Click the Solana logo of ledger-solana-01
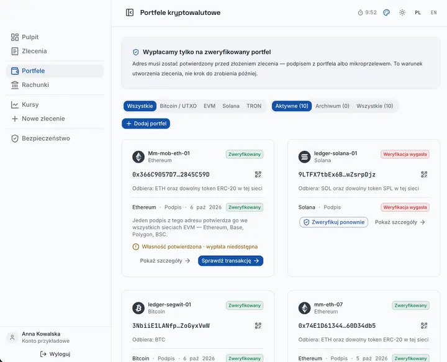Viewport: 447px width, 362px height. pyautogui.click(x=304, y=156)
